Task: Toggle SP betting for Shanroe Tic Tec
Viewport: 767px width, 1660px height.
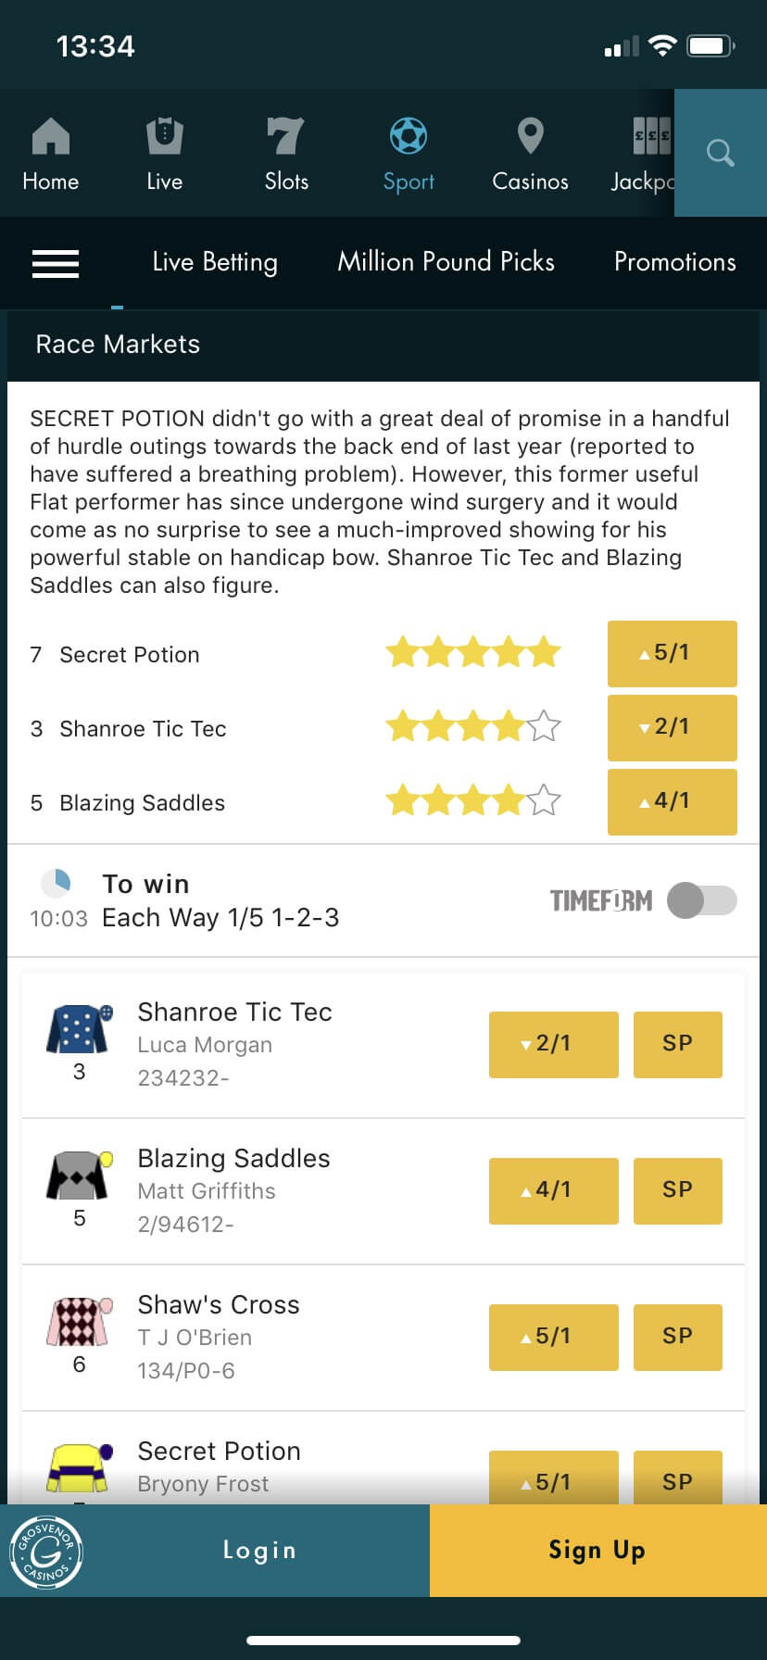Action: coord(677,1044)
